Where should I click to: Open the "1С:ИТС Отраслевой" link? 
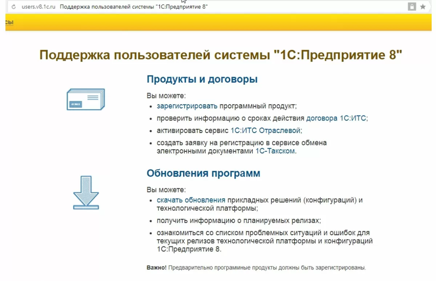[x=266, y=130]
